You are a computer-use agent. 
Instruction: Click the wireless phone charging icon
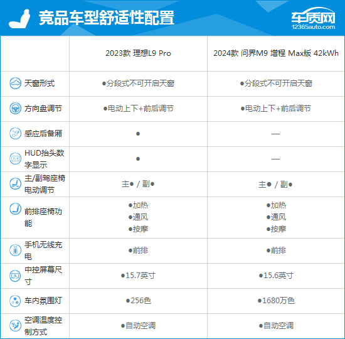[x=15, y=250]
